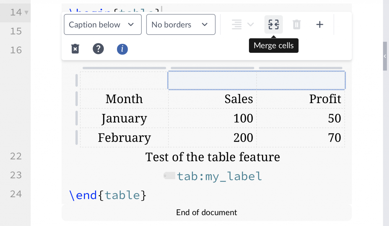Click the blue info icon

(x=122, y=49)
